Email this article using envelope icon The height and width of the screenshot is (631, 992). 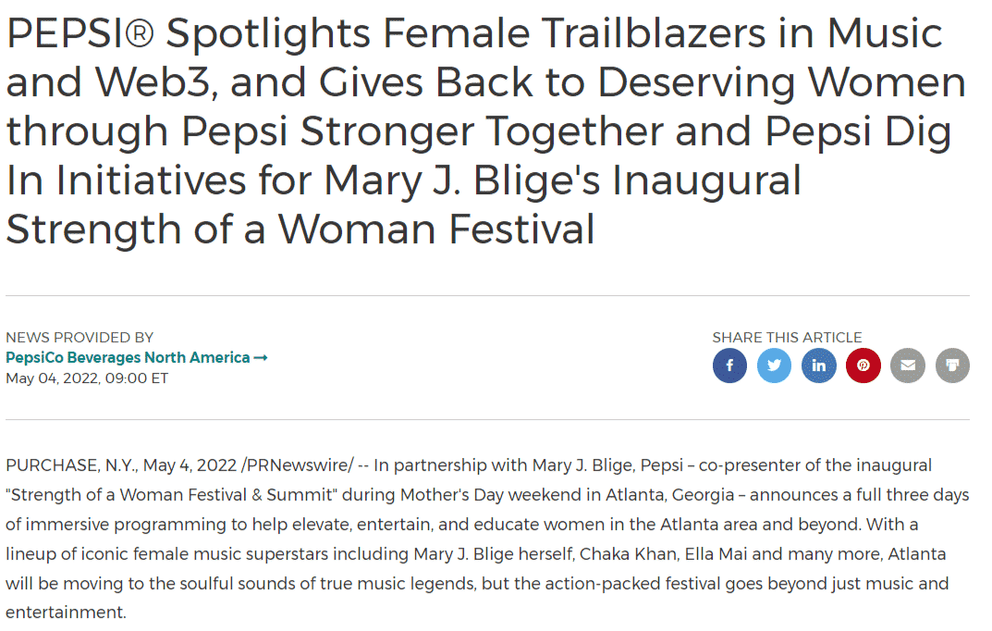coord(908,365)
